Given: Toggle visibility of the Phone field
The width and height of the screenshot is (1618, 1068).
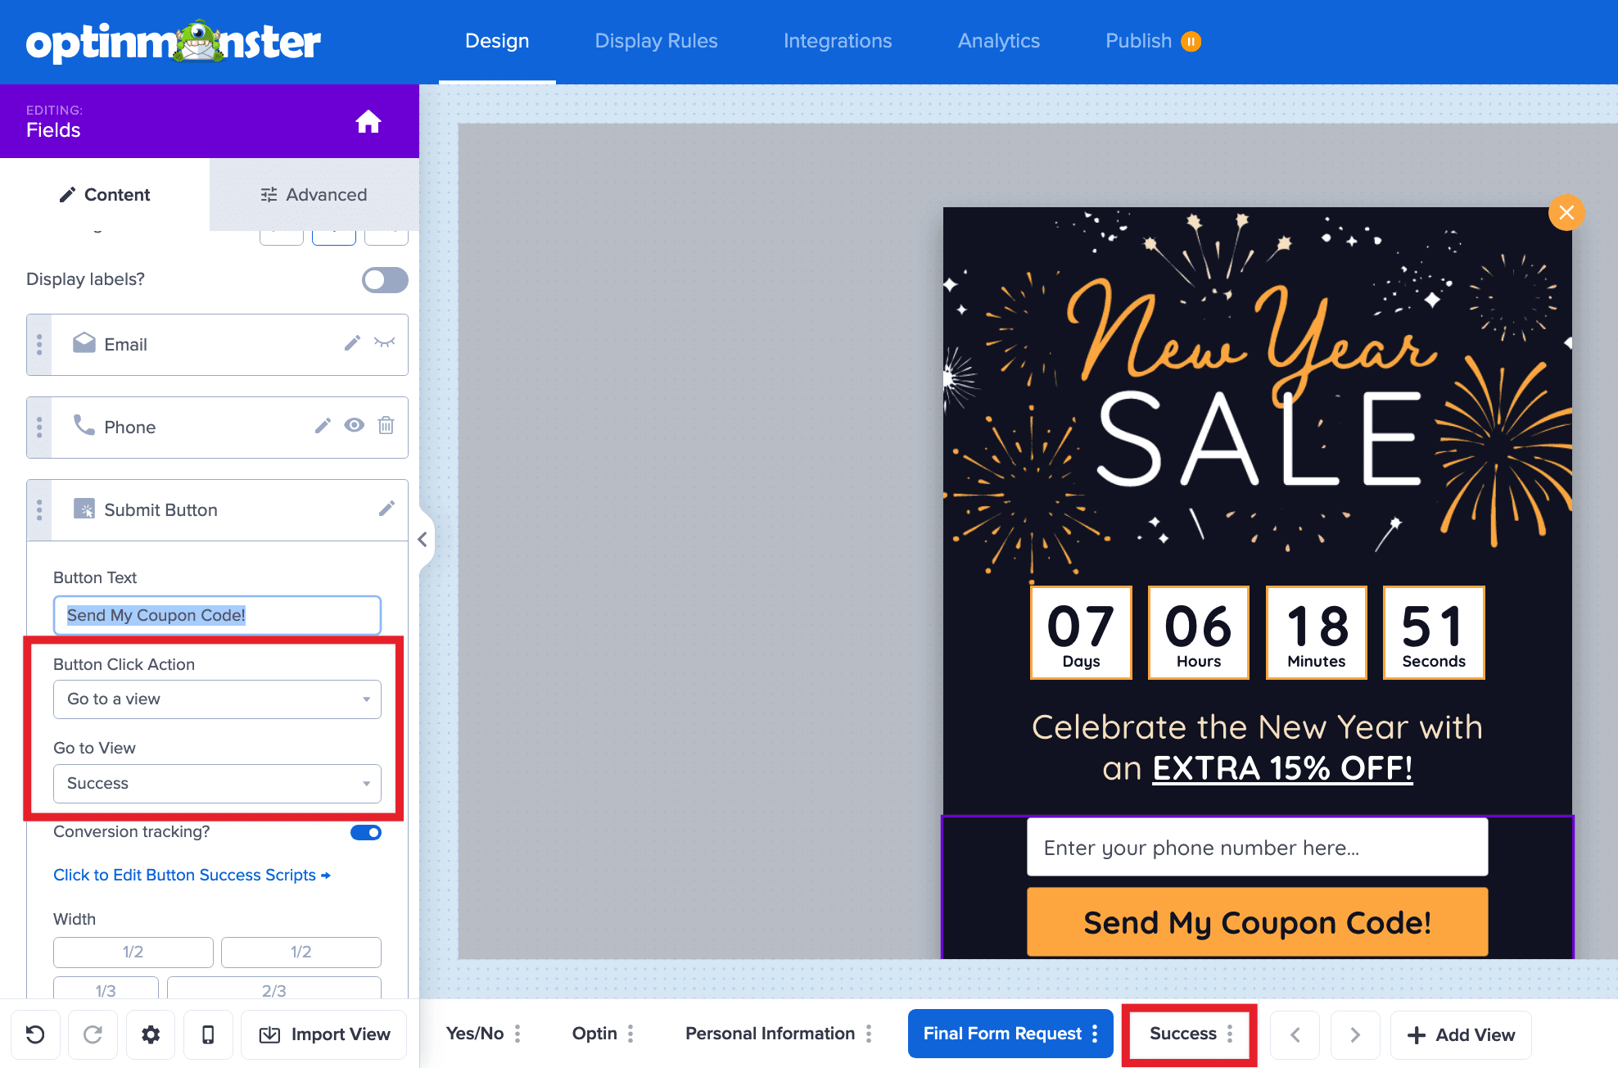Looking at the screenshot, I should pyautogui.click(x=354, y=426).
